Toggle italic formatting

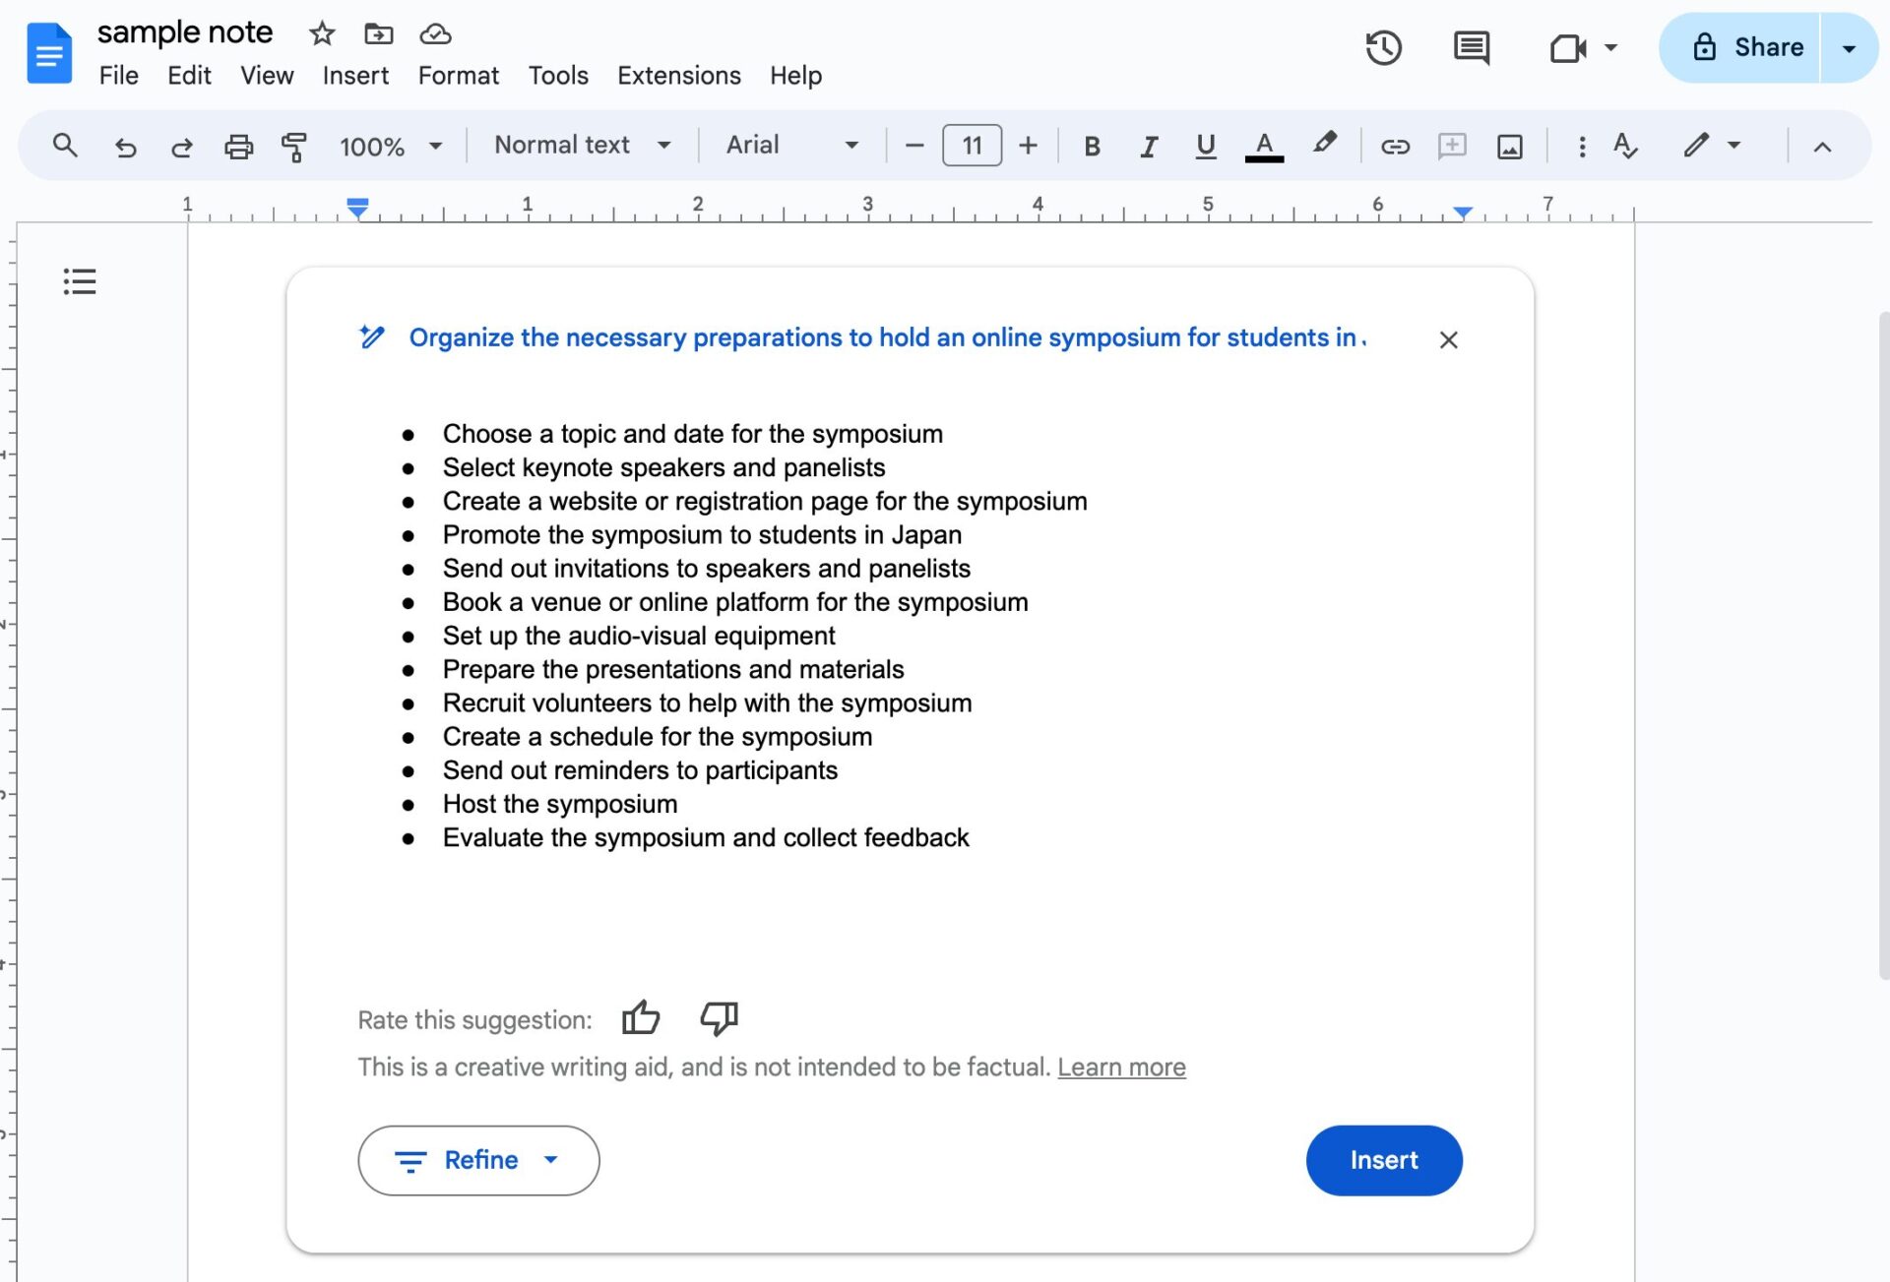pyautogui.click(x=1148, y=147)
